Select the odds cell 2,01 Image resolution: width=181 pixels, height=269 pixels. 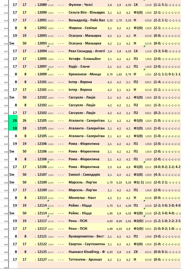pyautogui.click(x=128, y=221)
